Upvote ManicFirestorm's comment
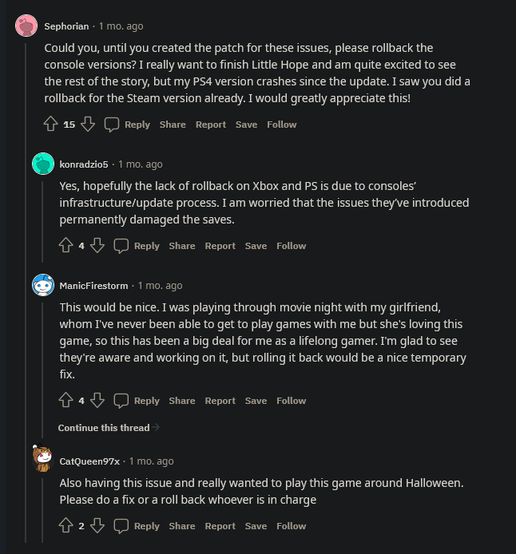 65,400
